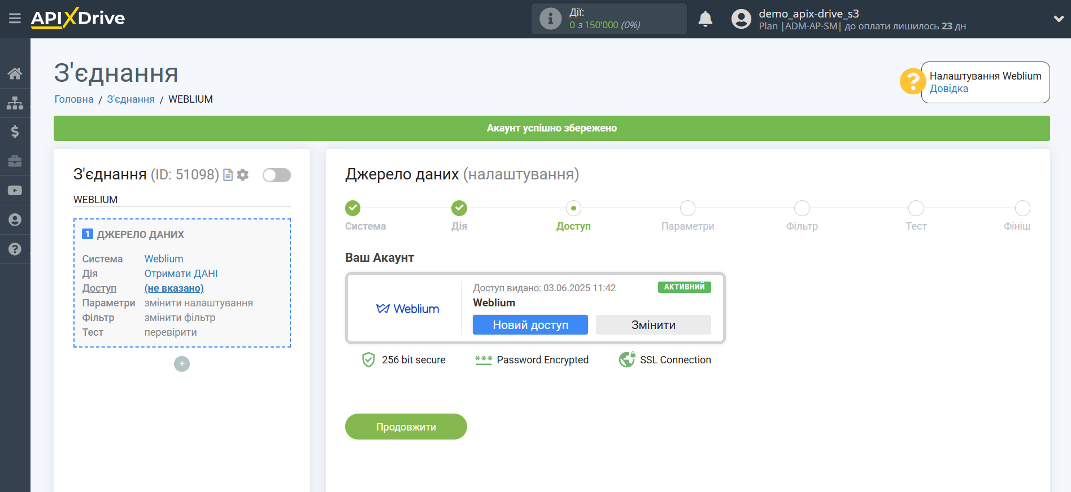Go to Головна breadcrumb
The width and height of the screenshot is (1071, 492).
[74, 99]
